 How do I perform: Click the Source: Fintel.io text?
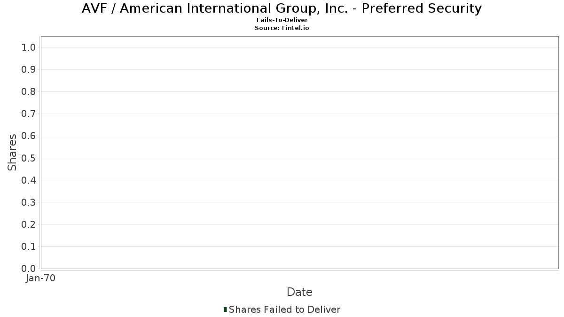coord(282,28)
